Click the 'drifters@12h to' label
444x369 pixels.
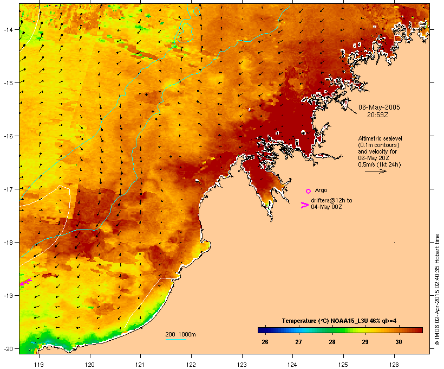tap(331, 200)
